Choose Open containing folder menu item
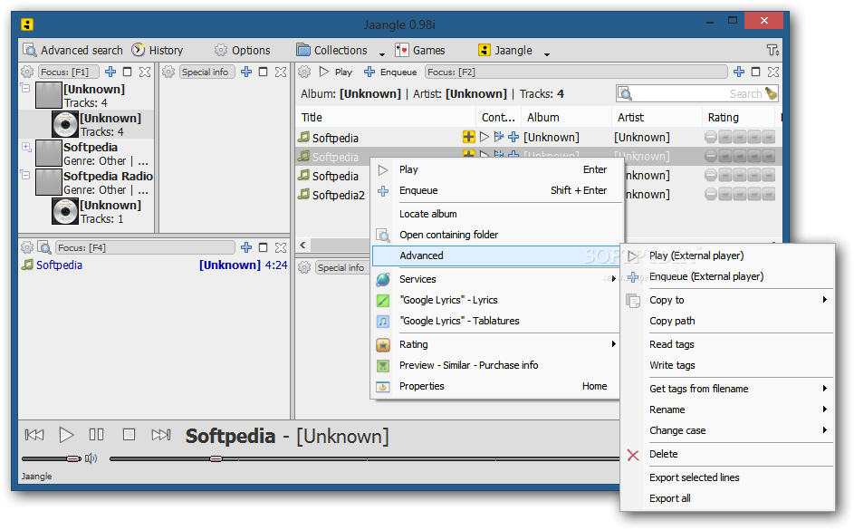The width and height of the screenshot is (854, 530). coord(495,235)
